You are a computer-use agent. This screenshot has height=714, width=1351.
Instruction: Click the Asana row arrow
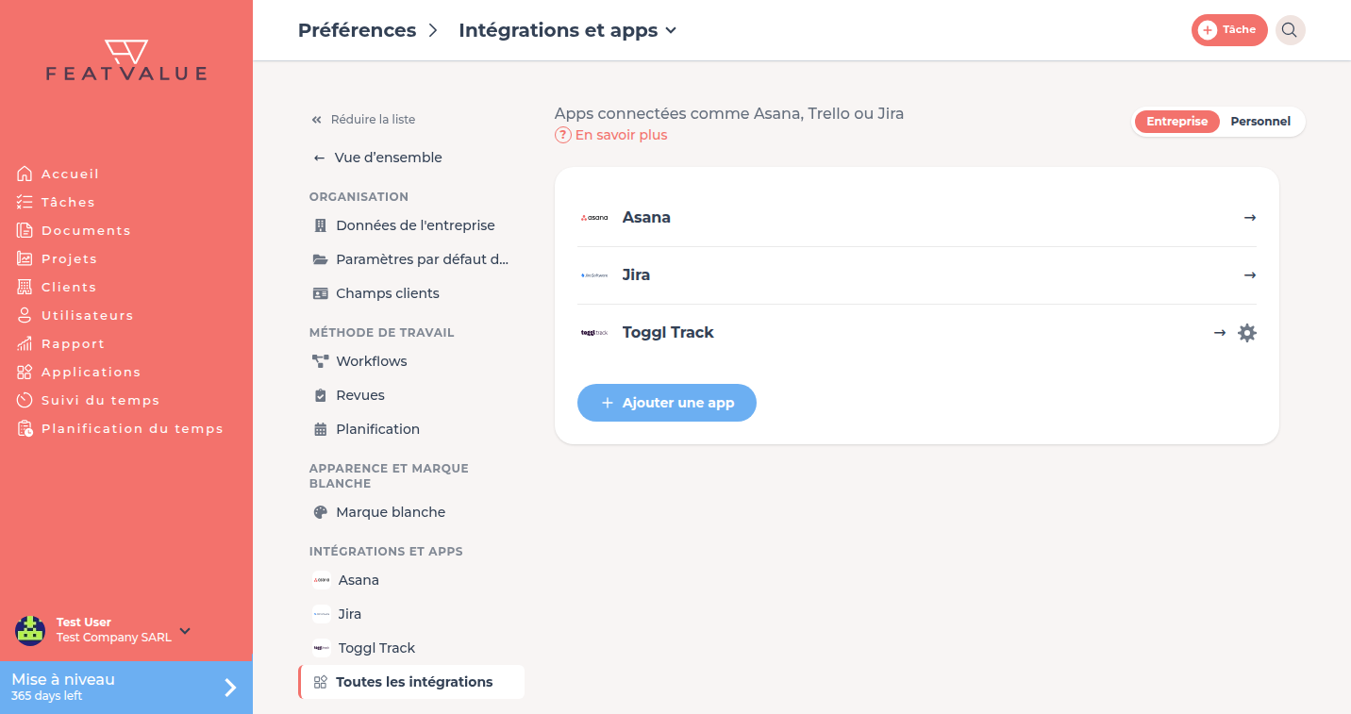click(1250, 218)
